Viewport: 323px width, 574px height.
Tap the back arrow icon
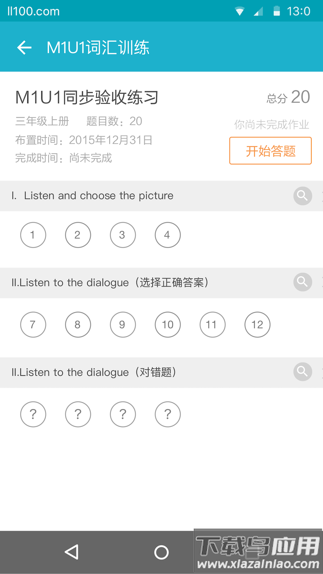tap(25, 48)
